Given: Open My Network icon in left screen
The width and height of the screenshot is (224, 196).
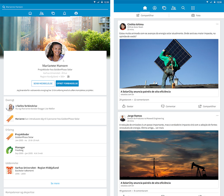Looking at the screenshot, I should pos(42,13).
